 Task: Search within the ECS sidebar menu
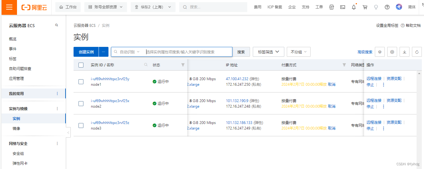click(57, 25)
